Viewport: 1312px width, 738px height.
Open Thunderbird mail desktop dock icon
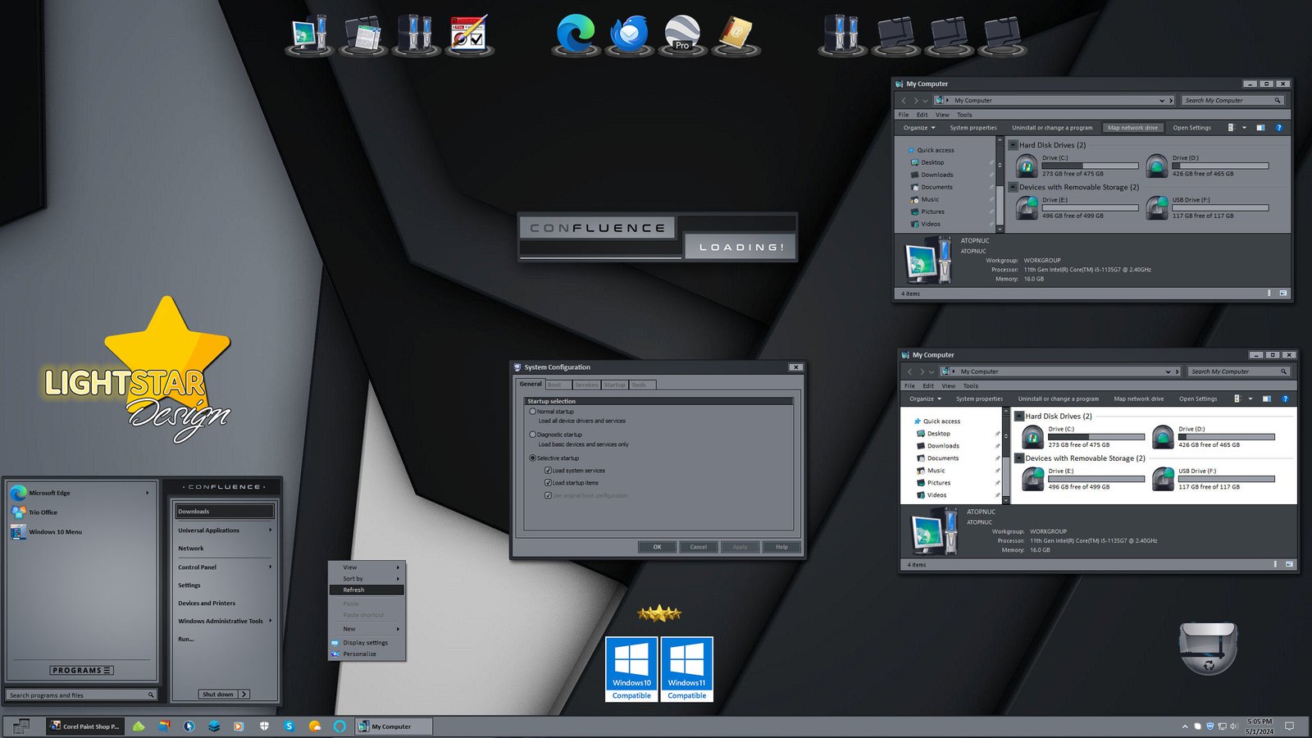(629, 34)
